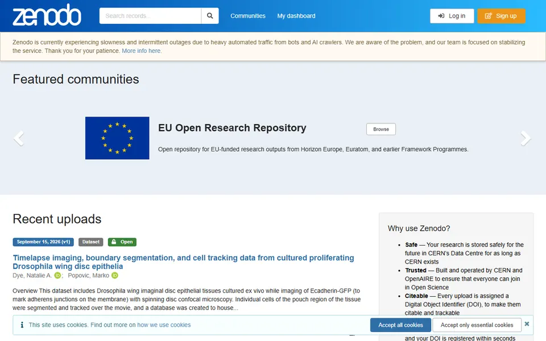This screenshot has height=341, width=546.
Task: Open the Communities menu item
Action: point(248,16)
